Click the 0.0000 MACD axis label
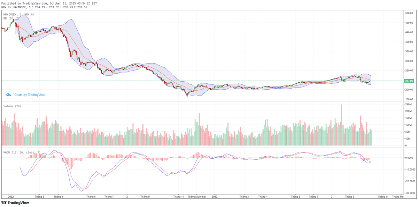Screen dimensions: 418x207 click(x=408, y=158)
